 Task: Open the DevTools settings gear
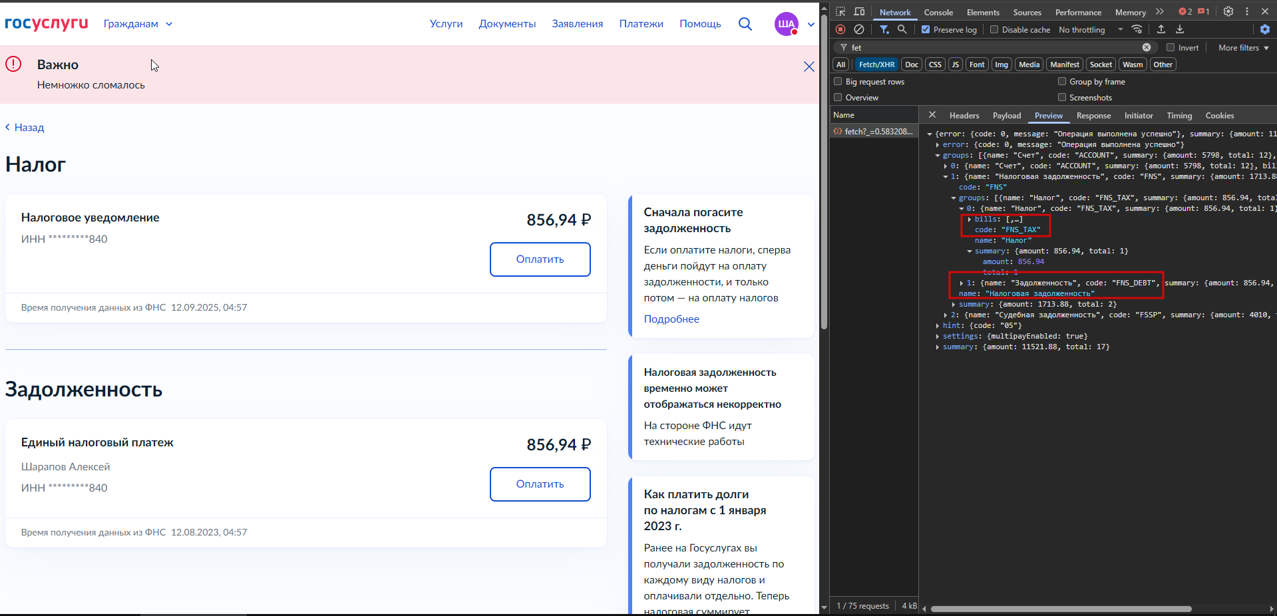tap(1228, 11)
